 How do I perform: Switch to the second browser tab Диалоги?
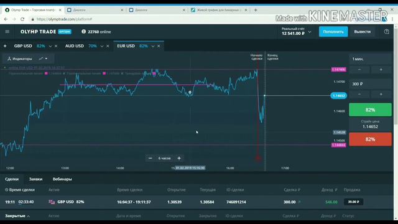95,10
